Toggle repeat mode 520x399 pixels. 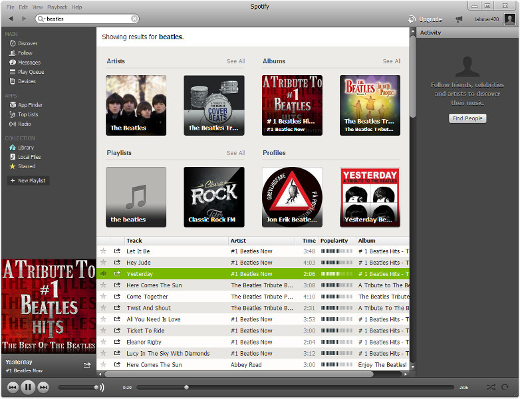(x=505, y=387)
